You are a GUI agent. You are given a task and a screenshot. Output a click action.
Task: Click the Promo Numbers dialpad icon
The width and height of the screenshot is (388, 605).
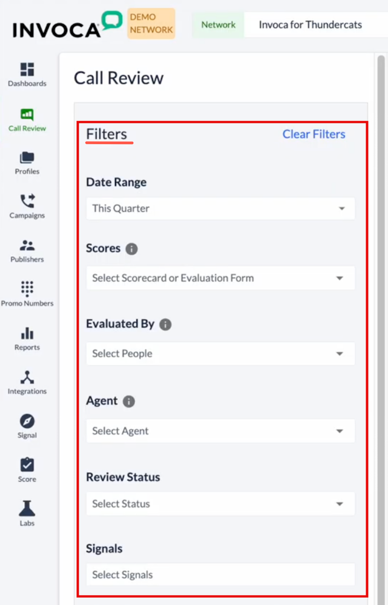point(27,289)
